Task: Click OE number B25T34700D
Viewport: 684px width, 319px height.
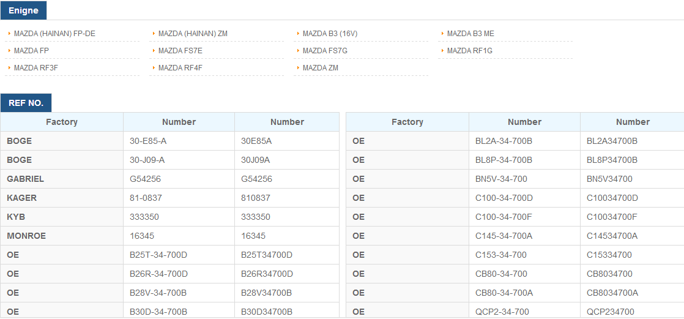Action: coord(267,255)
